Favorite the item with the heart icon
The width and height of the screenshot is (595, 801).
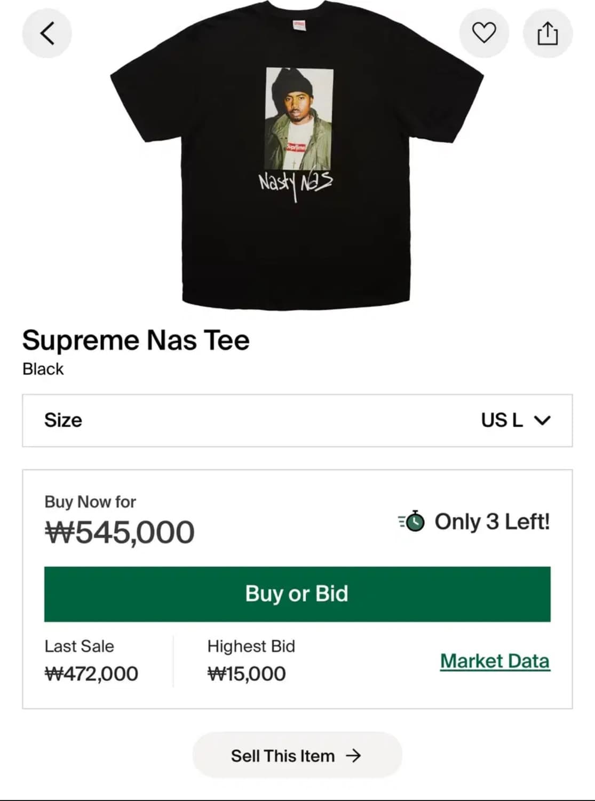pos(484,33)
